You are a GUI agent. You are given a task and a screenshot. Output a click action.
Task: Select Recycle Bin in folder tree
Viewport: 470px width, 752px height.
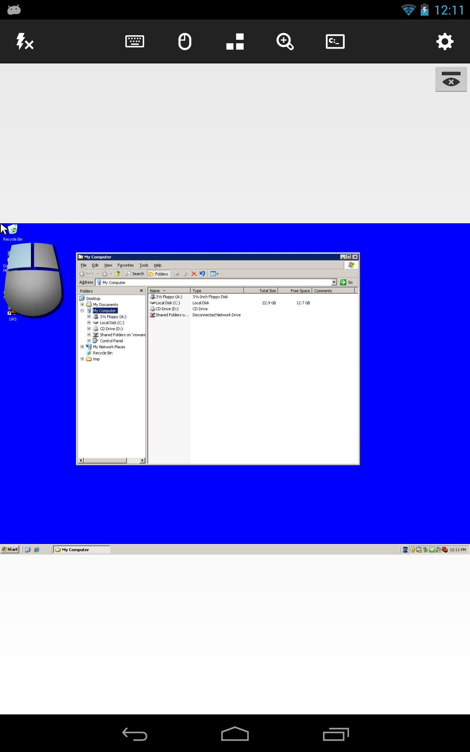103,353
